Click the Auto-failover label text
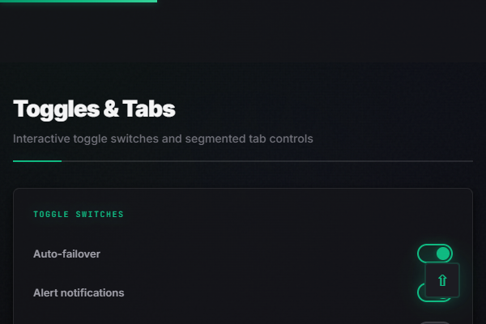486x324 pixels. pyautogui.click(x=66, y=254)
